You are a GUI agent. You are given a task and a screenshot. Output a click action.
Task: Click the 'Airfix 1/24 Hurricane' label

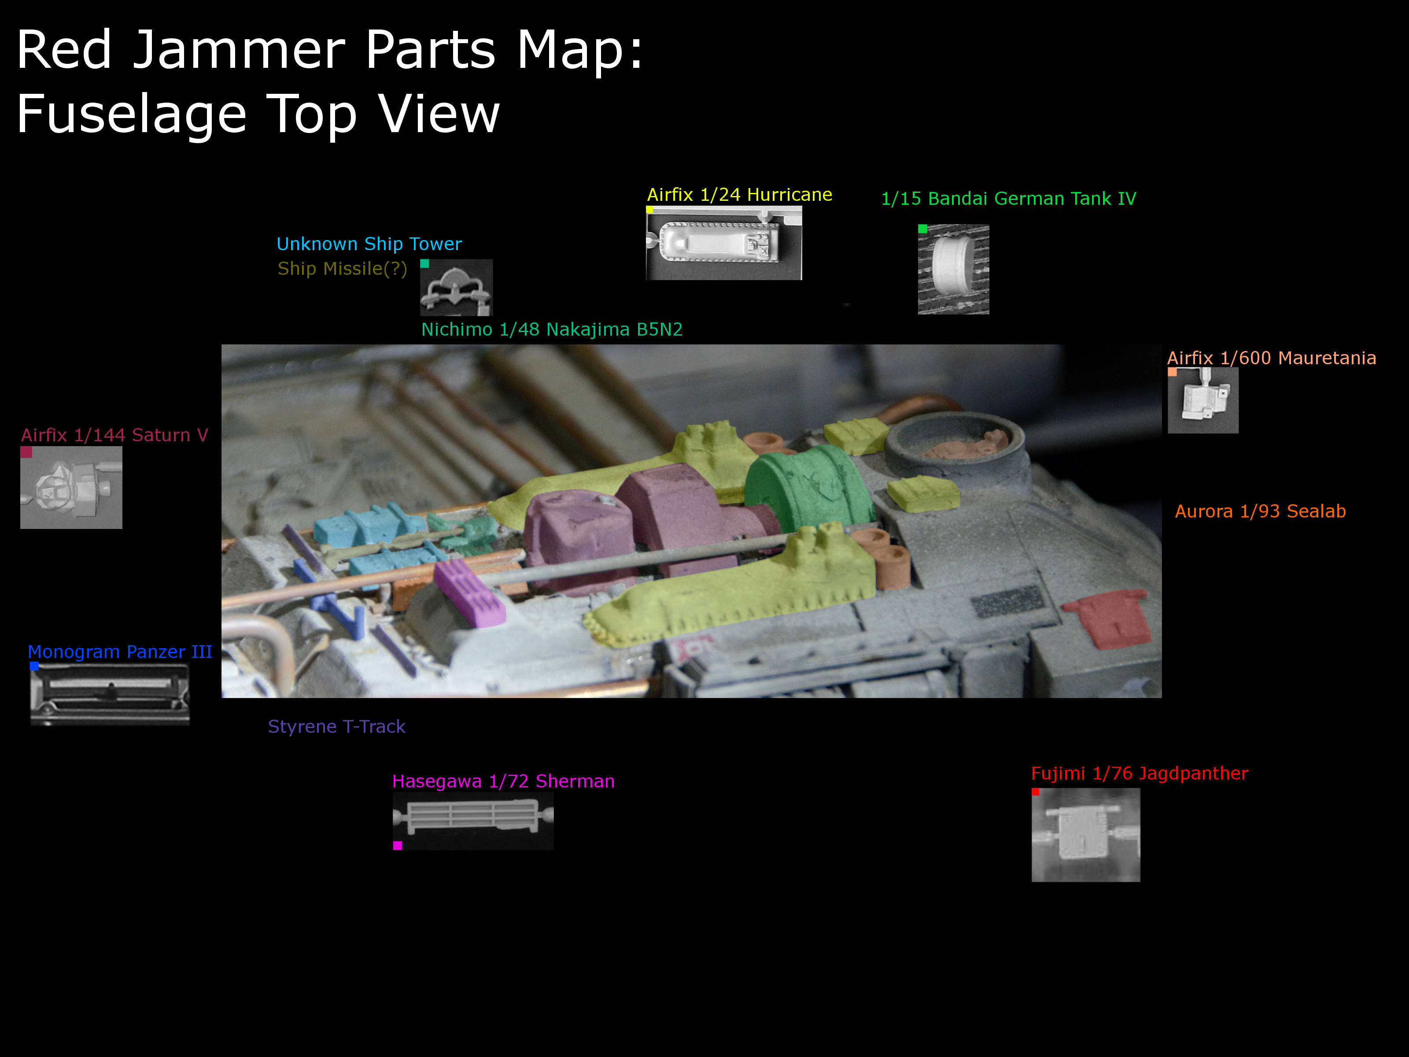[740, 194]
